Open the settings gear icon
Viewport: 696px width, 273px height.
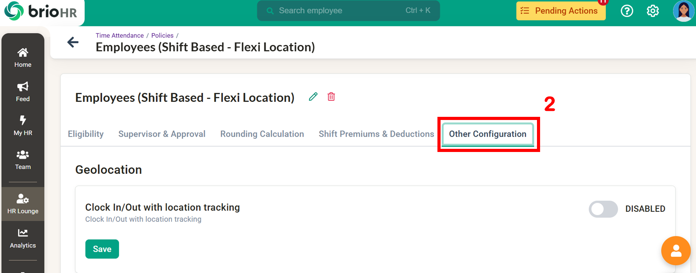click(653, 11)
